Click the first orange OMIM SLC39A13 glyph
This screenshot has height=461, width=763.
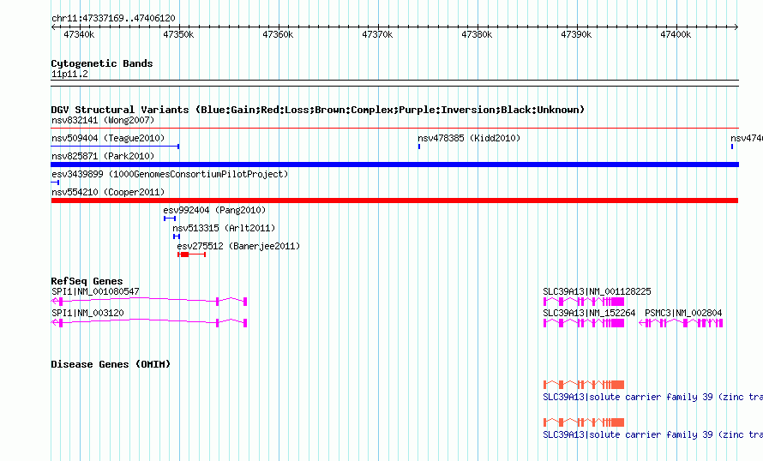[x=584, y=384]
